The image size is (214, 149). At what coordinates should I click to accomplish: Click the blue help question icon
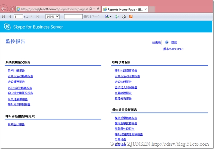click(x=166, y=42)
